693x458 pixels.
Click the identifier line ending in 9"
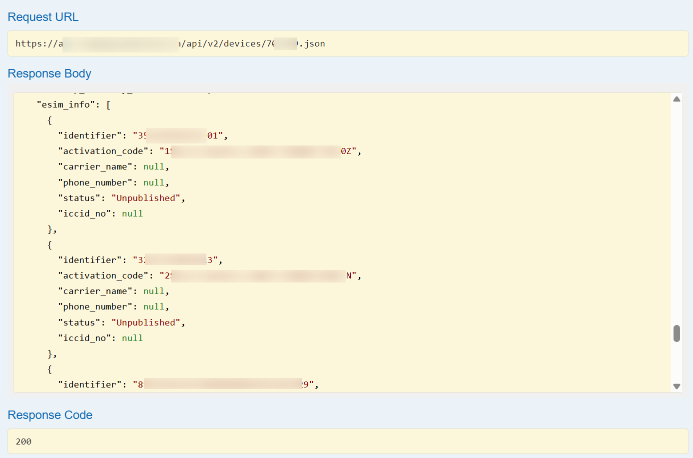[188, 384]
